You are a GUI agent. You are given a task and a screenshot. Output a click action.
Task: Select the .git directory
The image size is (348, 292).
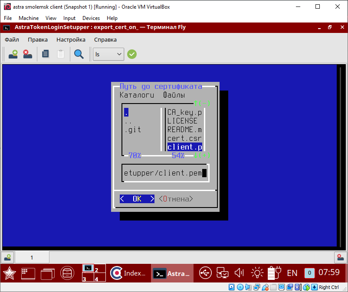(133, 130)
